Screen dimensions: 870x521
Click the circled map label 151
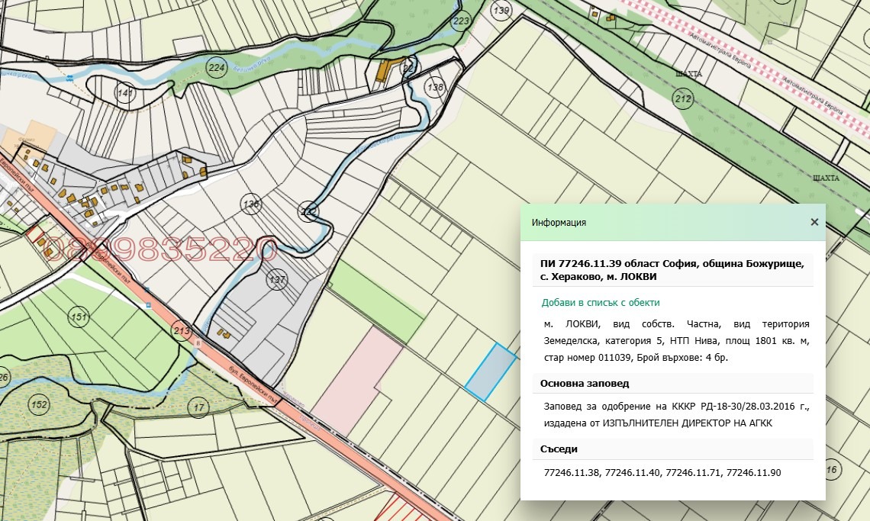tap(79, 317)
